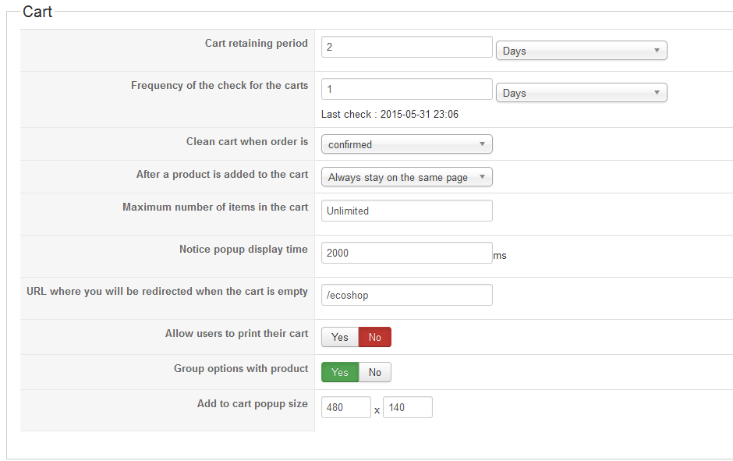Viewport: 733px width, 461px height.
Task: Click the arrow on the after-add action dropdown
Action: point(482,177)
